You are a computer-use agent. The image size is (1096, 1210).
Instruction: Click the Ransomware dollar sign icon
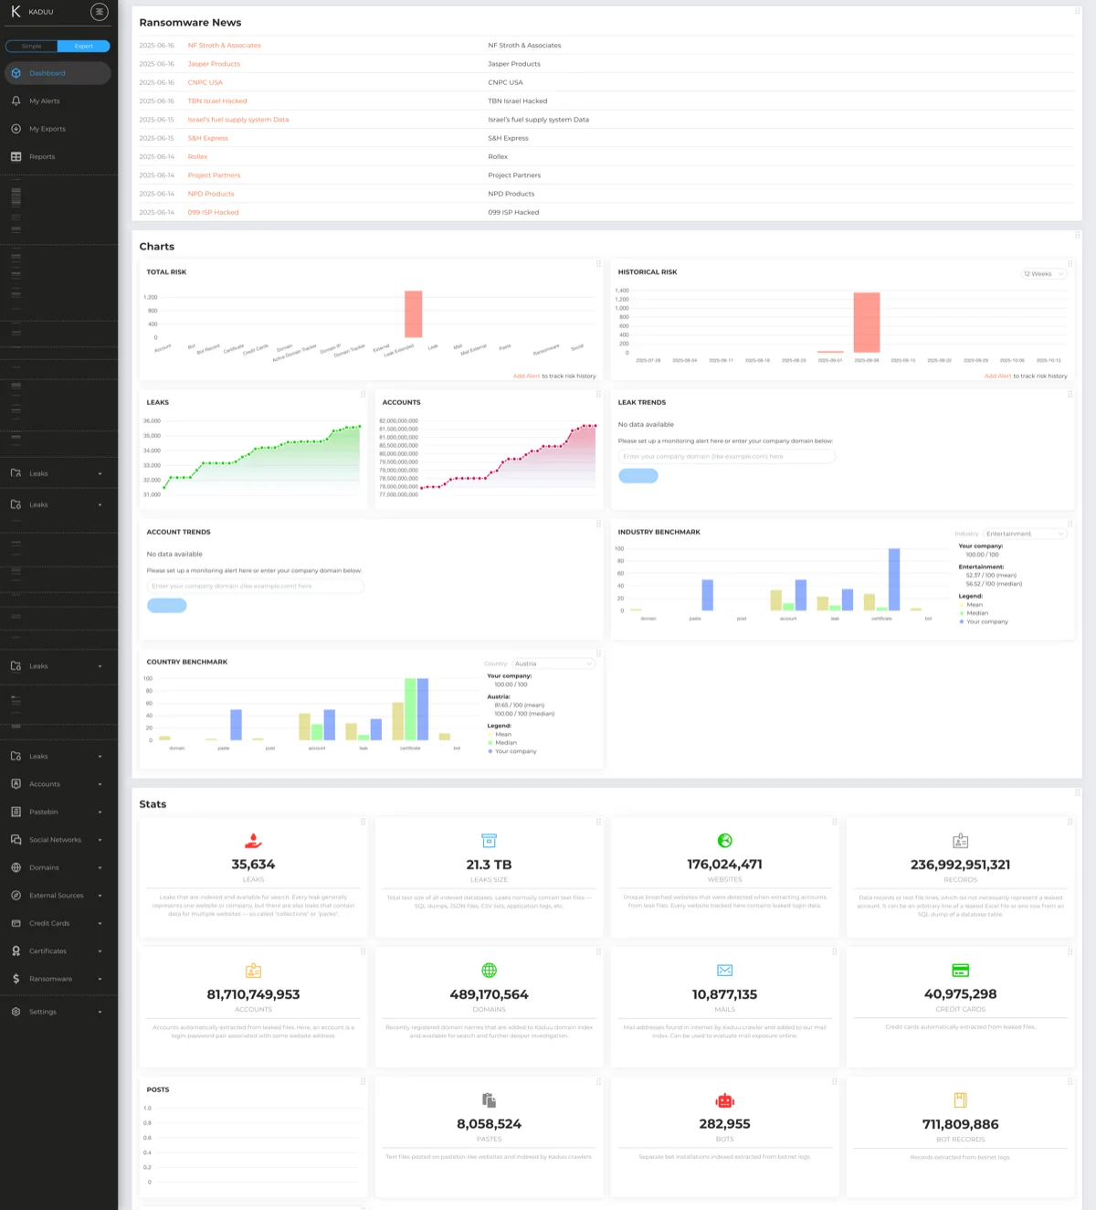click(x=16, y=979)
